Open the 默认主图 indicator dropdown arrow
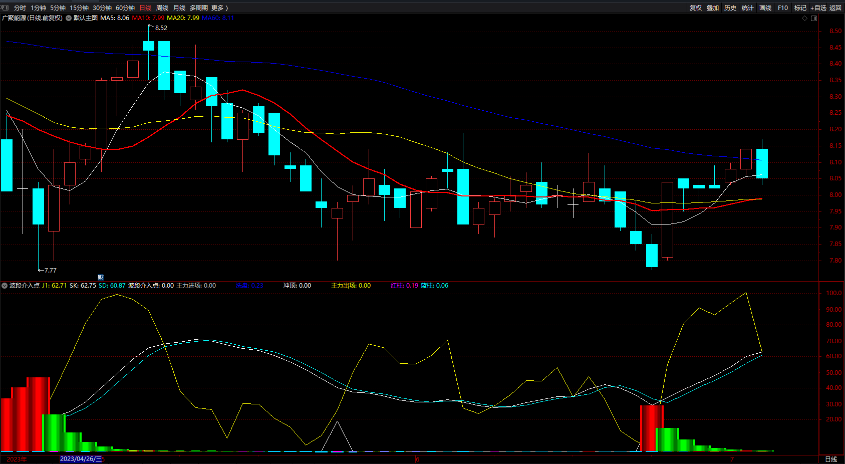This screenshot has width=845, height=464. coord(69,18)
